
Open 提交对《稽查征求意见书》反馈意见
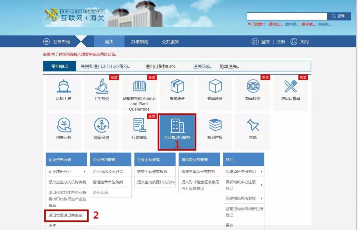pyautogui.click(x=200, y=185)
